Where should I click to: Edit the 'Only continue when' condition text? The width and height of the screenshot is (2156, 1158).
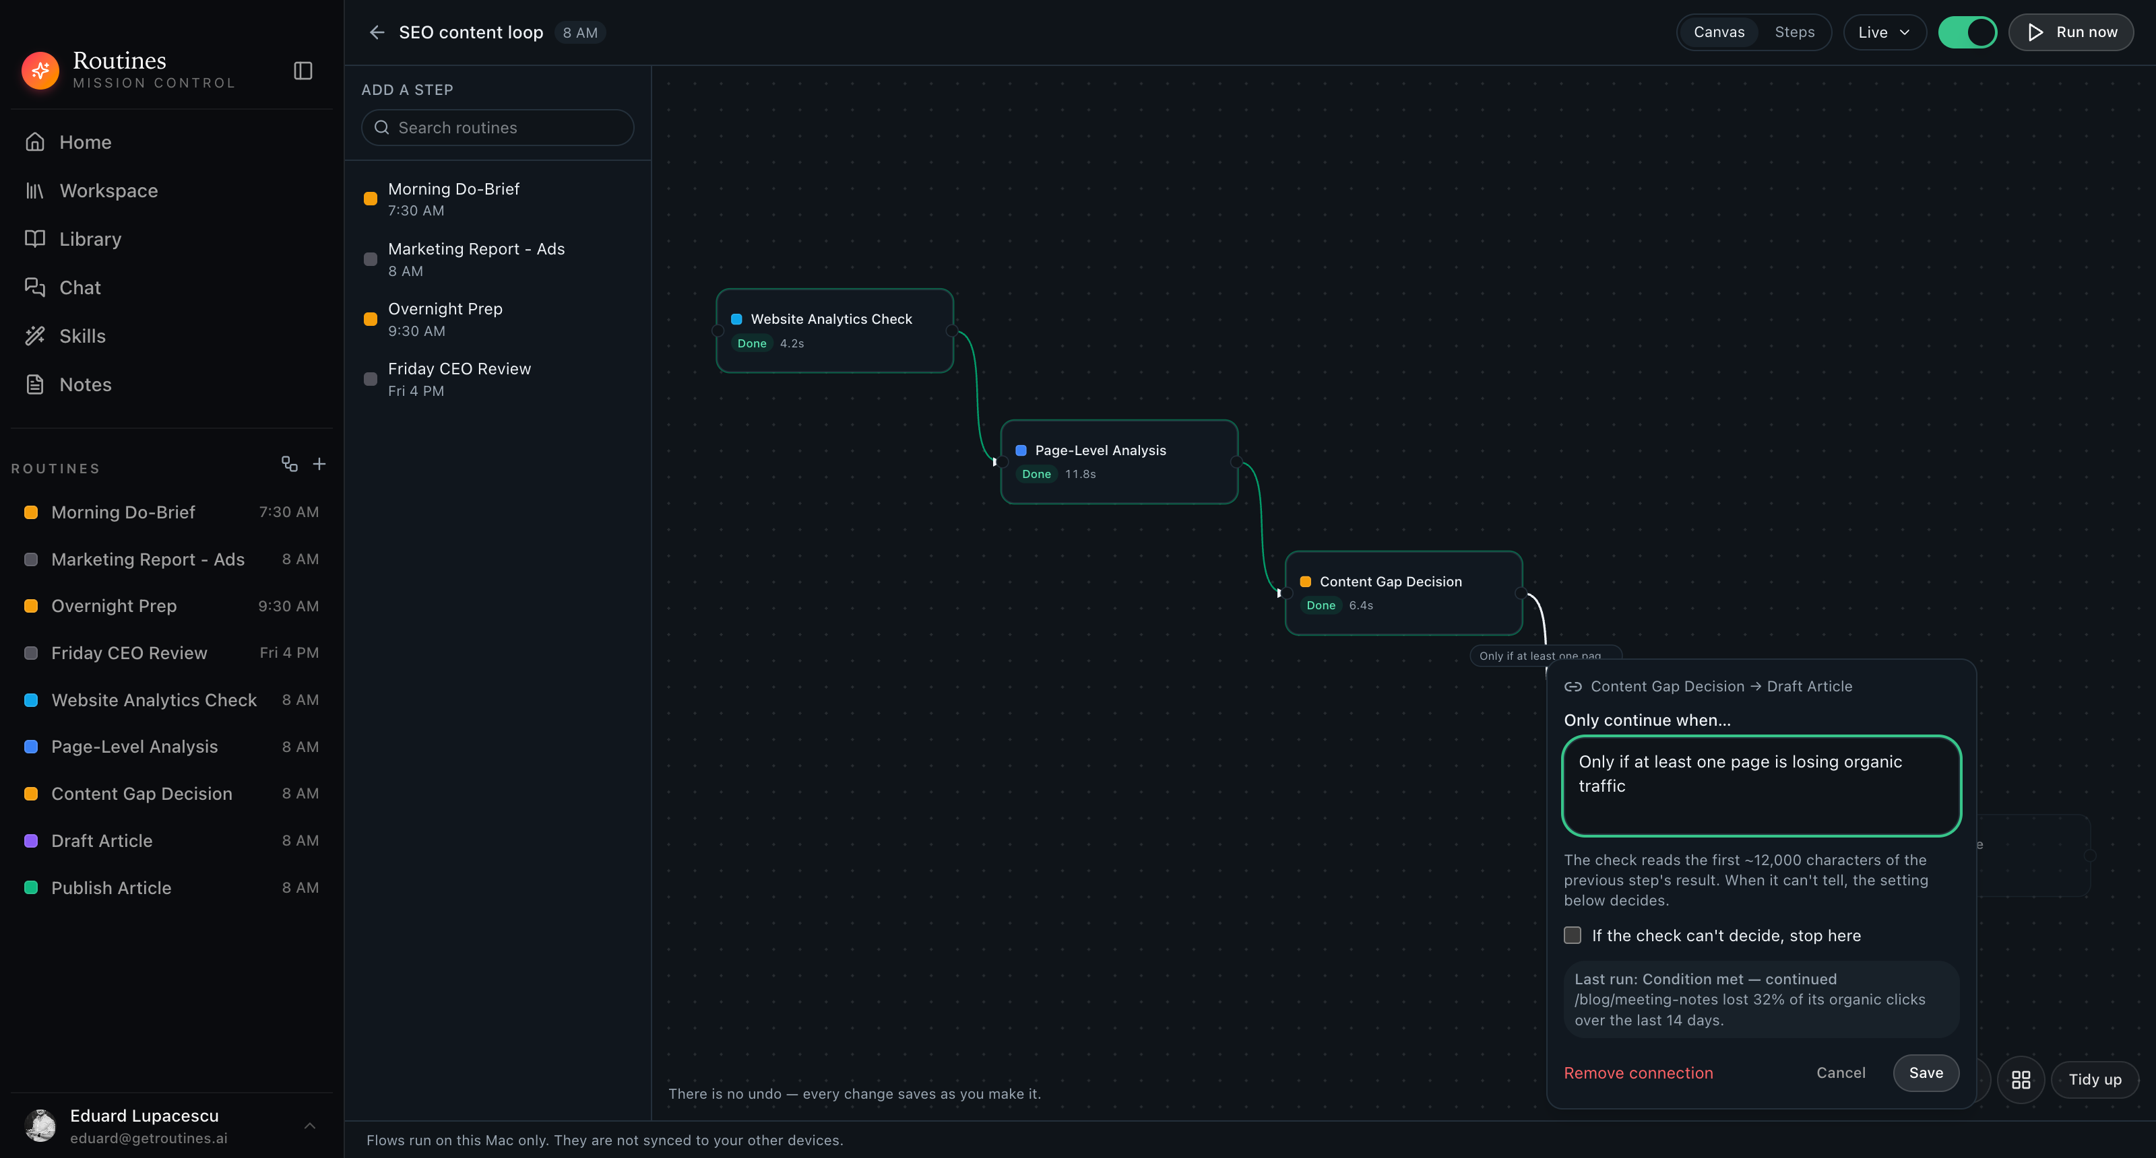click(x=1761, y=786)
